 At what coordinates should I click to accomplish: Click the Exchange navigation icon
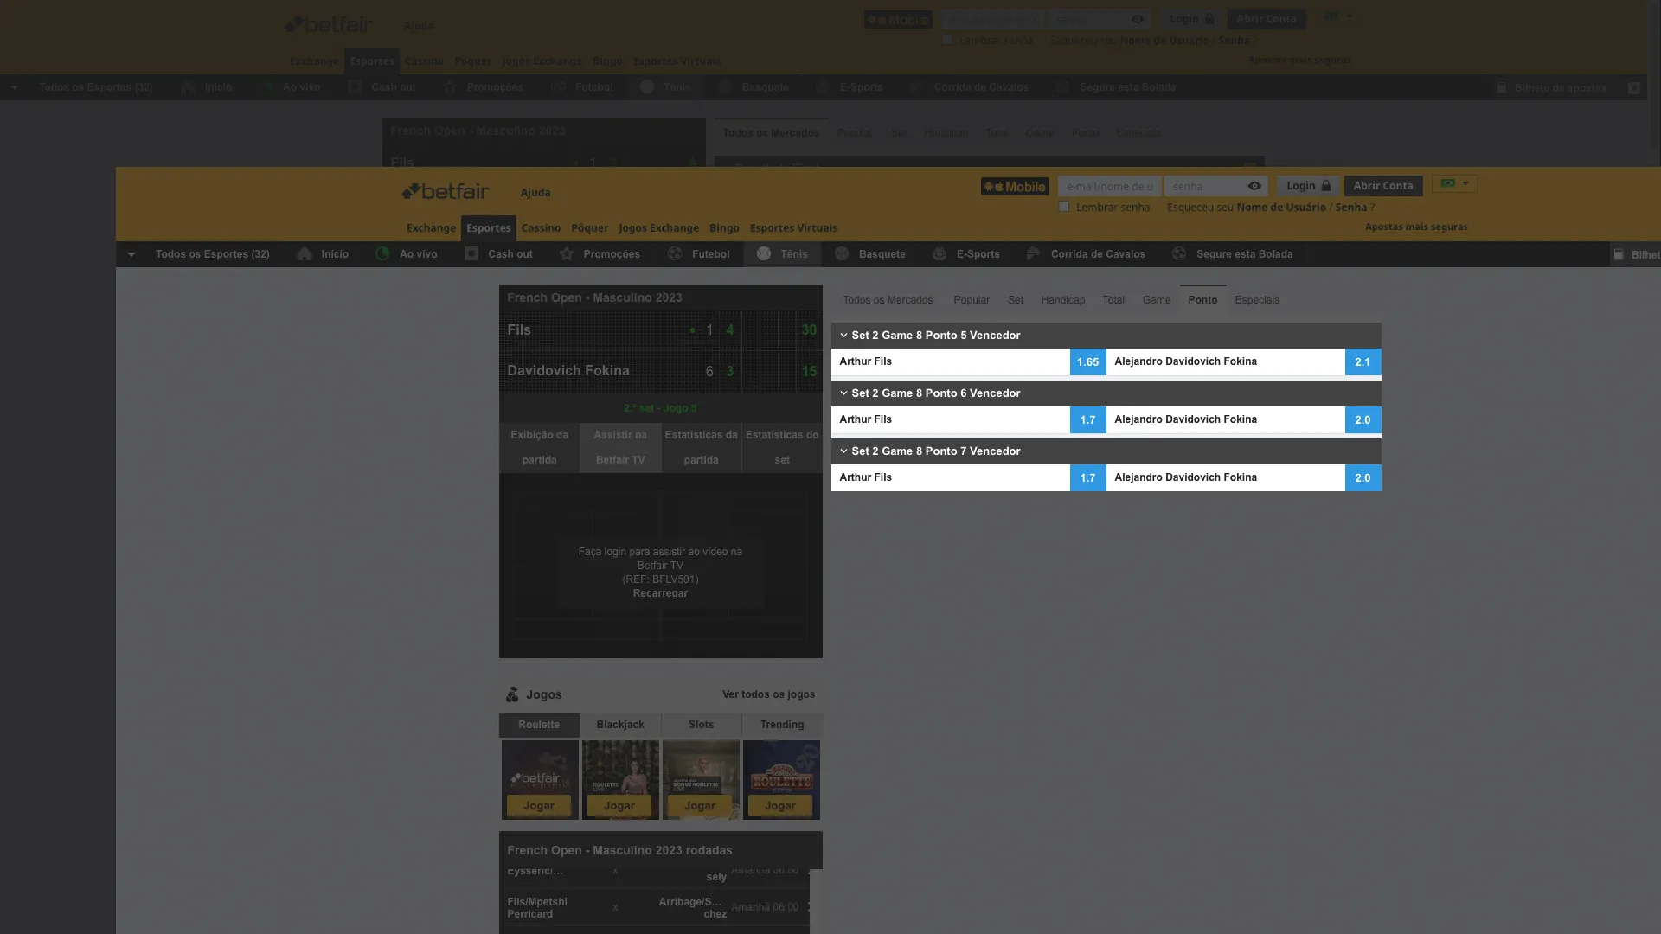(430, 227)
